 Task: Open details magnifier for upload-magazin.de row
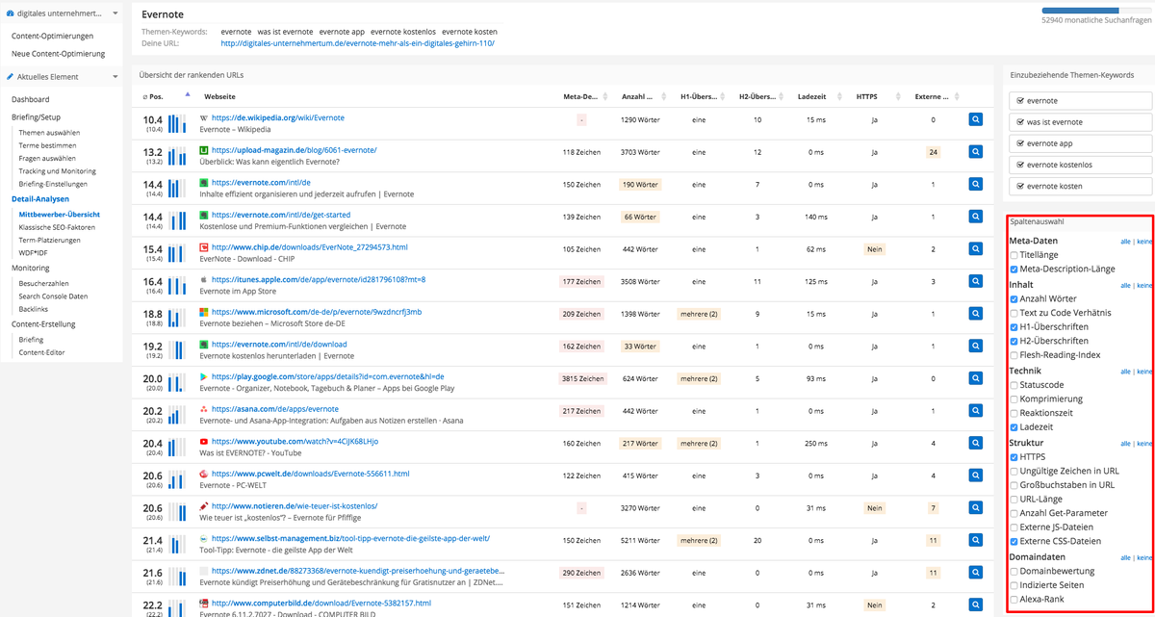975,152
